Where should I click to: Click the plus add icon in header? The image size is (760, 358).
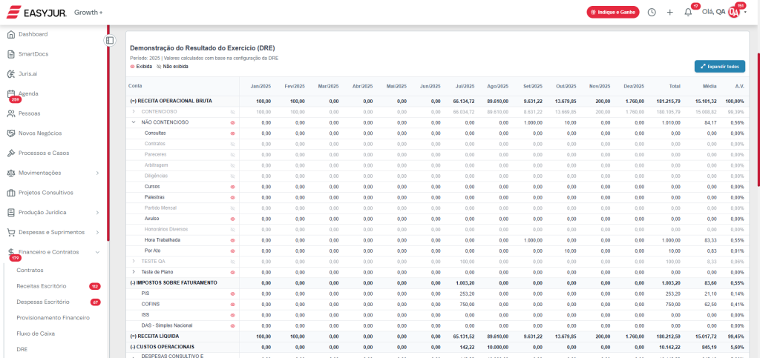click(669, 12)
